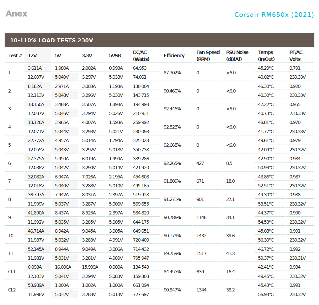319x305 pixels.
Task: Click the Temps (In/Out) column header
Action: point(266,56)
